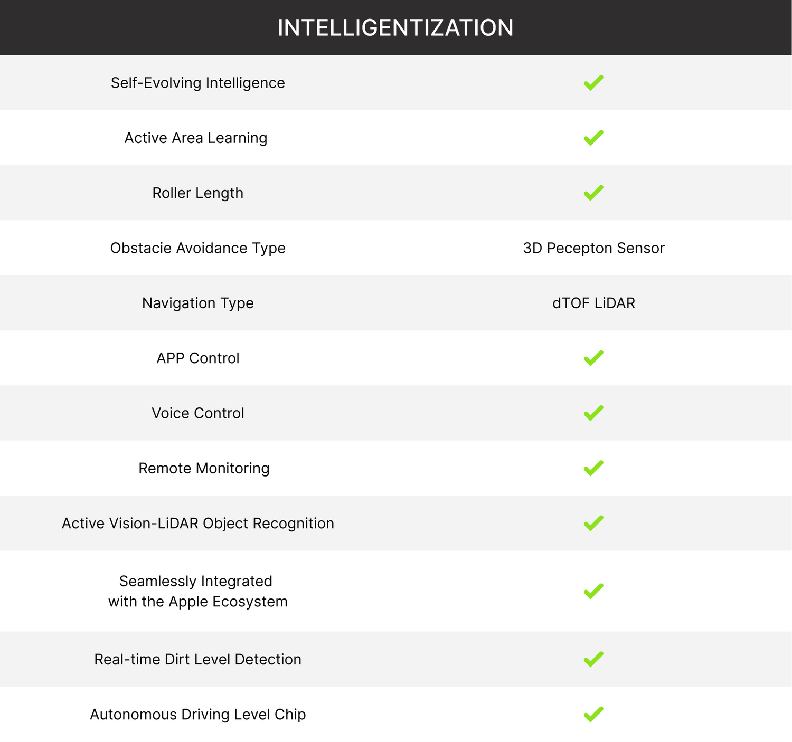Click the Voice Control checkmark icon
This screenshot has width=792, height=742.
(593, 413)
